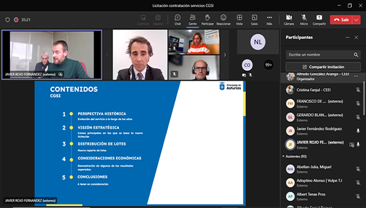Restore the window with maximize button
The height and width of the screenshot is (208, 366).
tap(350, 6)
